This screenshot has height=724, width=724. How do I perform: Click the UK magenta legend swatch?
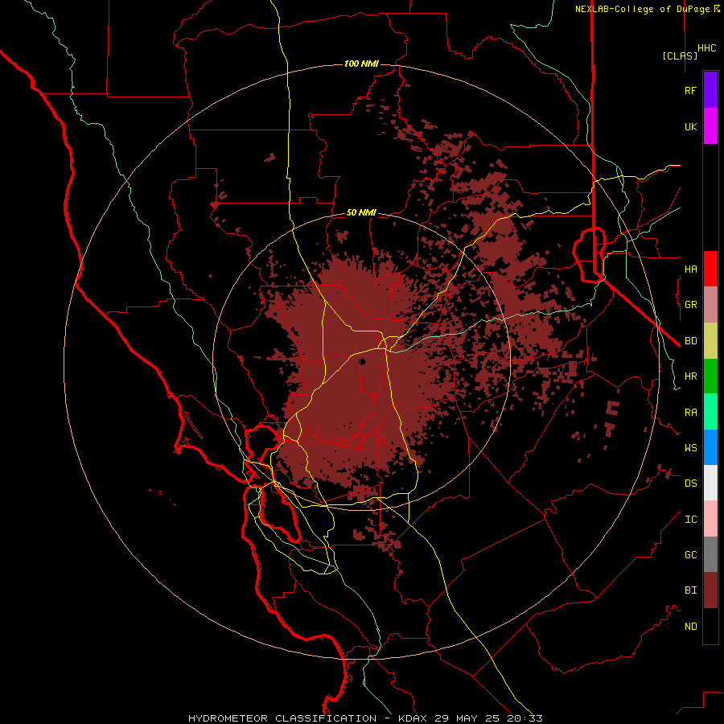pyautogui.click(x=710, y=126)
